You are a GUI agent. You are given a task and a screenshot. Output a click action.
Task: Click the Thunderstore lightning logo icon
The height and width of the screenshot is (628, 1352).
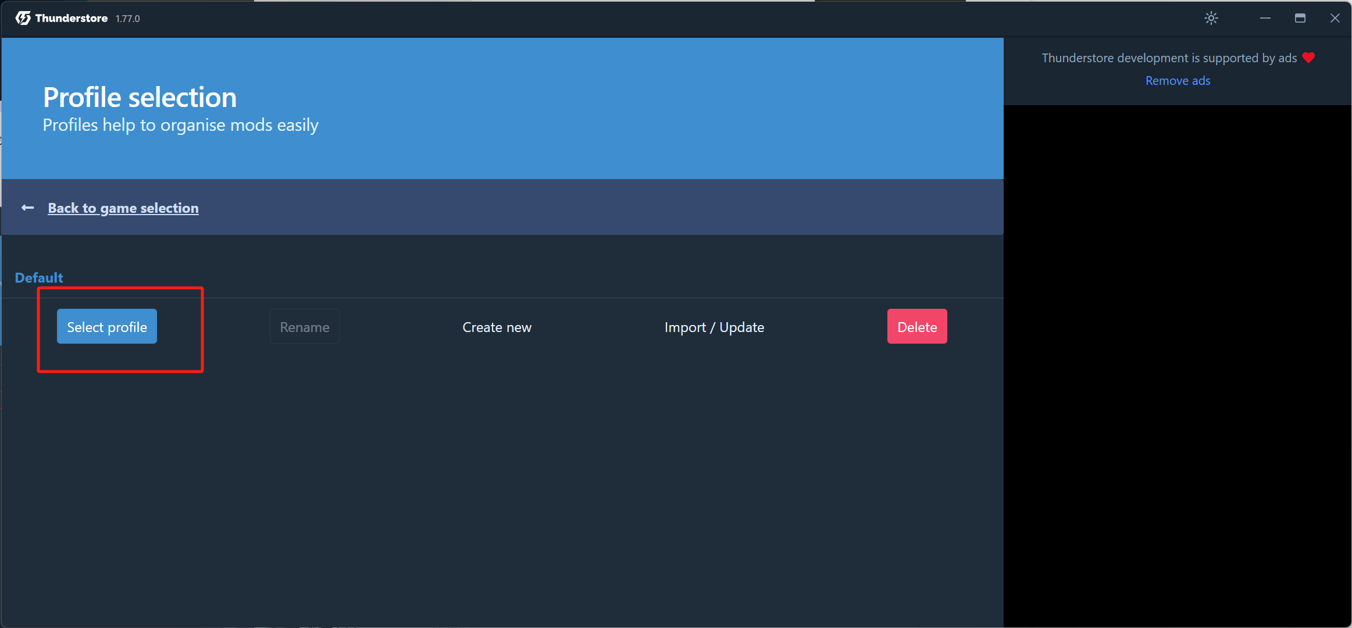coord(23,18)
